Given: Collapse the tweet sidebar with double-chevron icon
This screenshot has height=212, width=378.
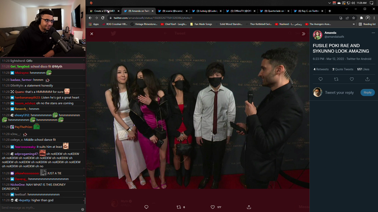Looking at the screenshot, I should pos(304,34).
